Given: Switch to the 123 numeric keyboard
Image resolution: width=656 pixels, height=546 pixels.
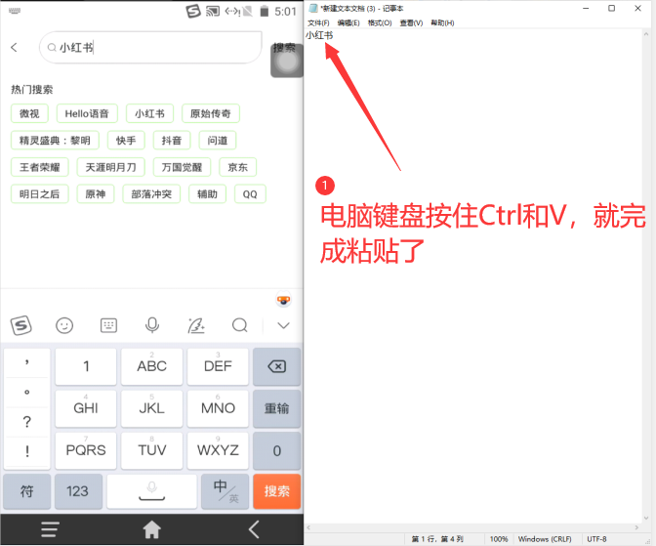Looking at the screenshot, I should coord(78,491).
